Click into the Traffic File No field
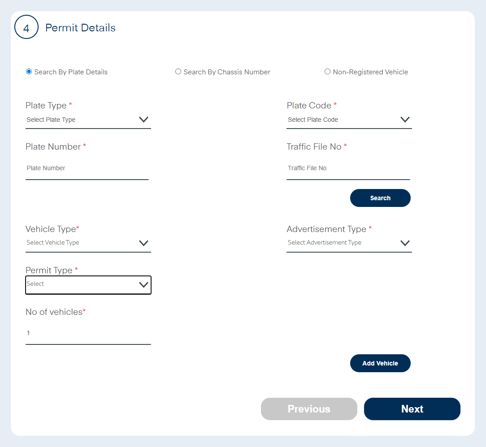The image size is (486, 447). [348, 168]
